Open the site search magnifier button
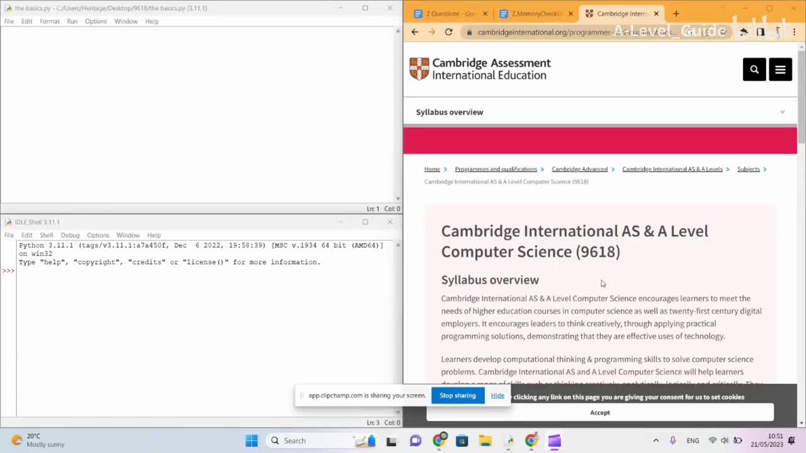This screenshot has height=453, width=806. [x=754, y=70]
